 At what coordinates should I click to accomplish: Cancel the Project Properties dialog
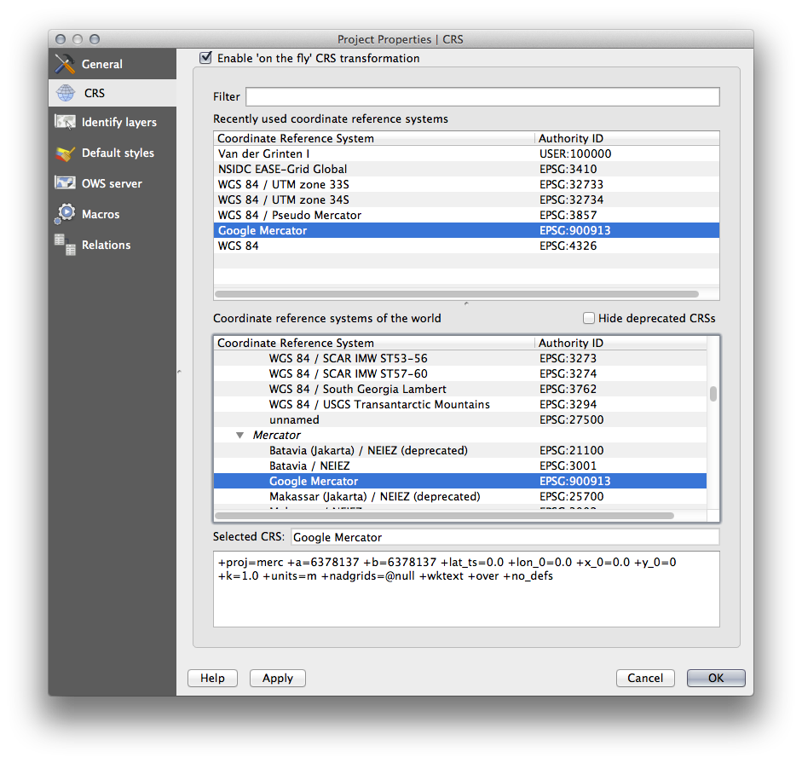tap(644, 678)
